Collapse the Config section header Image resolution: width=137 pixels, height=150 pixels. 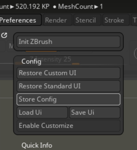click(31, 61)
